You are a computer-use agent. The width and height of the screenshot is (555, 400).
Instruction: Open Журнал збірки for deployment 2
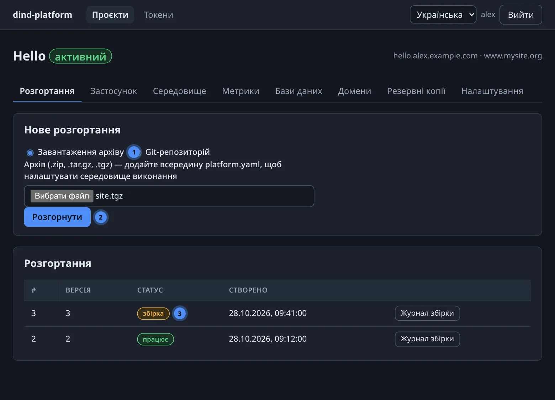pos(427,339)
